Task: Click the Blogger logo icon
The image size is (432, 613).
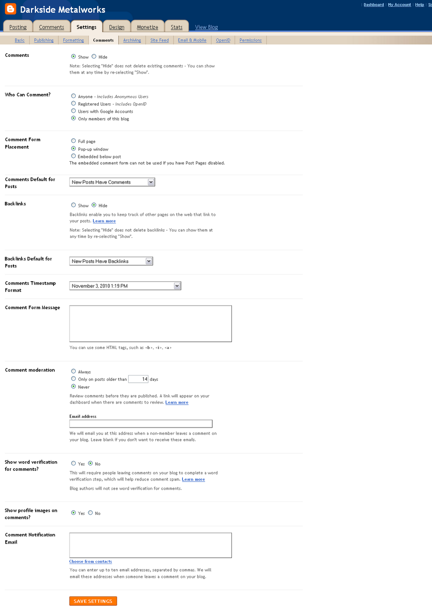Action: 10,9
